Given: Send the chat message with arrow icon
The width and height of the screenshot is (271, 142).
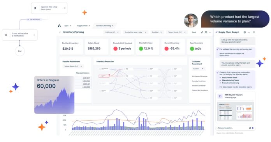Looking at the screenshot, I should coord(253,128).
